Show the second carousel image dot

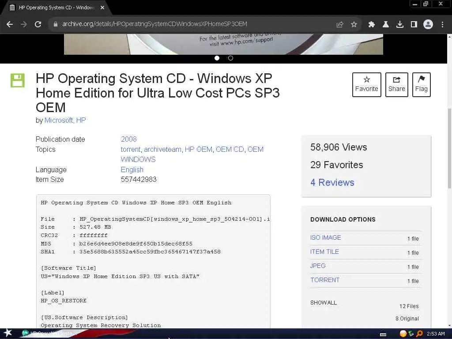(x=230, y=58)
